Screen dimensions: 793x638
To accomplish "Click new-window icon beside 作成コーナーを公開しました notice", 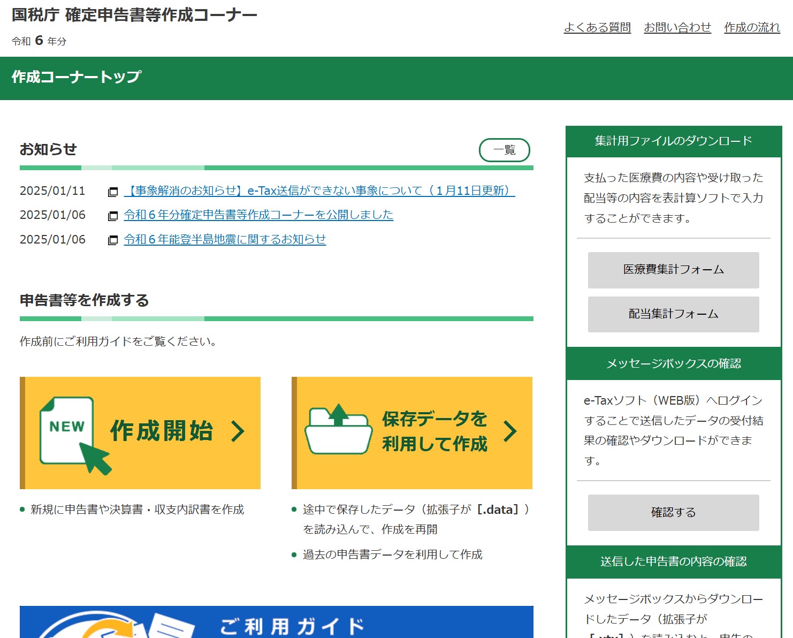I will click(x=113, y=216).
